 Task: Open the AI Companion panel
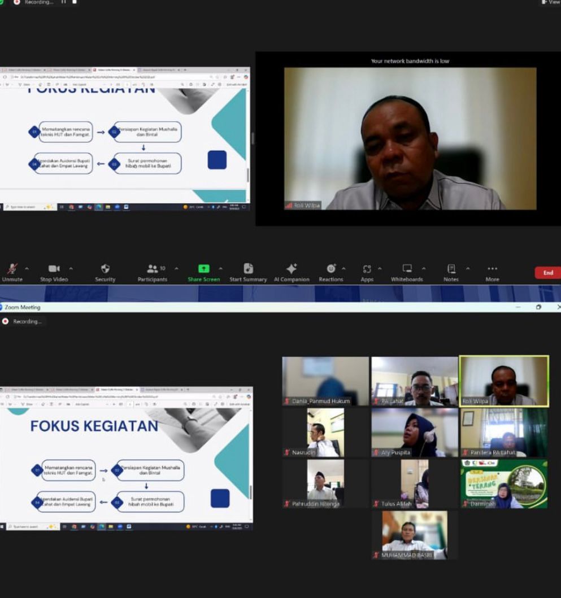point(292,272)
